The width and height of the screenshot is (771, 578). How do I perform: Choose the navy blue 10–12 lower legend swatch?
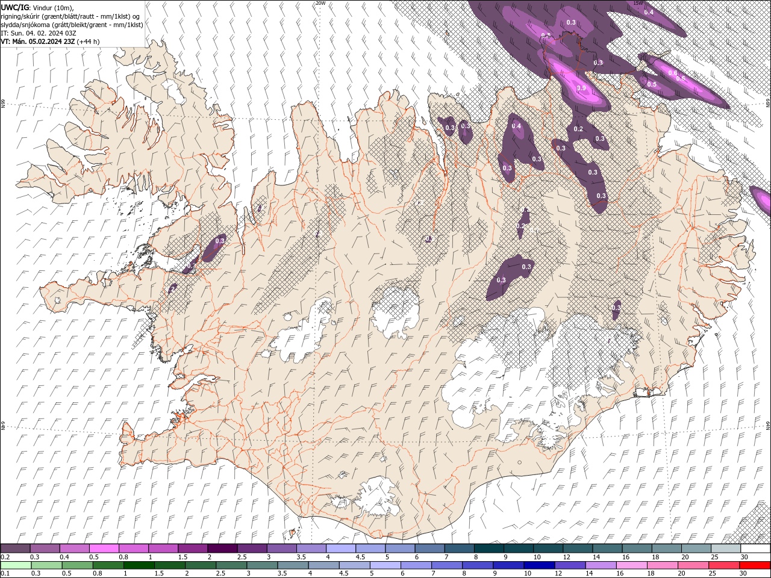540,565
